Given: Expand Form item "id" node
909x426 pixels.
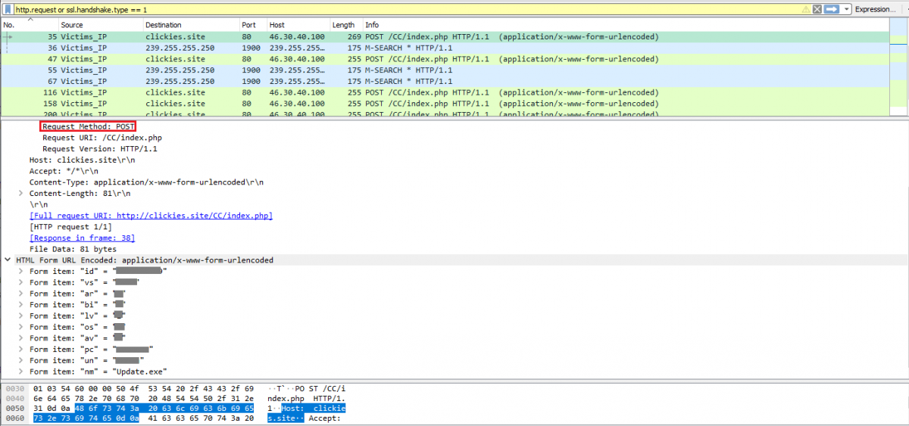Looking at the screenshot, I should point(22,271).
